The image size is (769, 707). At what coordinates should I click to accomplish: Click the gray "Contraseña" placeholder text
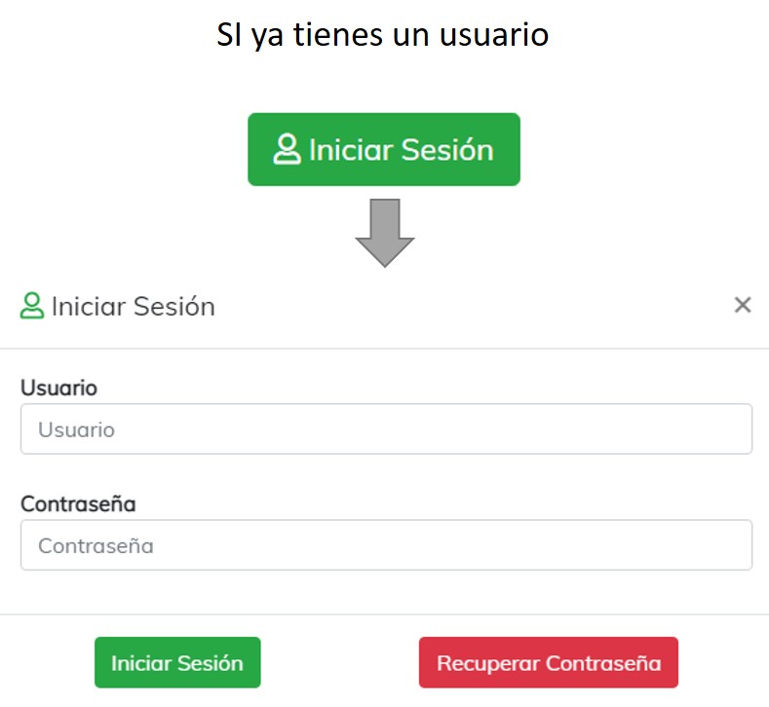[96, 545]
